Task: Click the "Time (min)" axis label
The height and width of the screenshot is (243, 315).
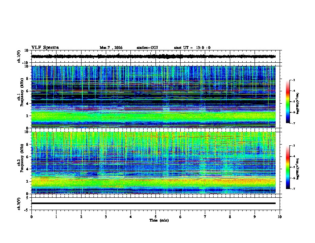Action: [x=159, y=220]
